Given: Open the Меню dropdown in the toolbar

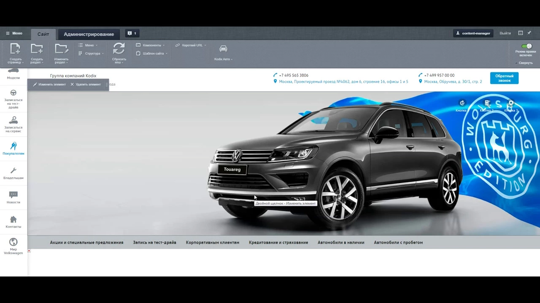Looking at the screenshot, I should (x=88, y=45).
